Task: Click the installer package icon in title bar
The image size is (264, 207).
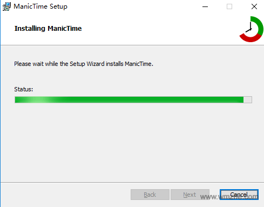Action: coord(6,6)
